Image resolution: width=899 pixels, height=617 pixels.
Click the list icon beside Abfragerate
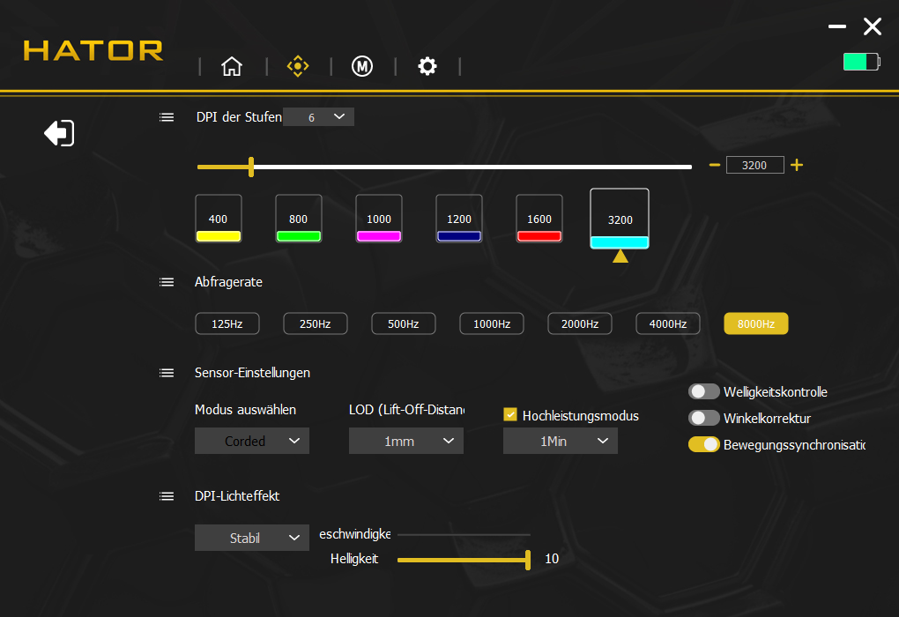click(x=167, y=282)
